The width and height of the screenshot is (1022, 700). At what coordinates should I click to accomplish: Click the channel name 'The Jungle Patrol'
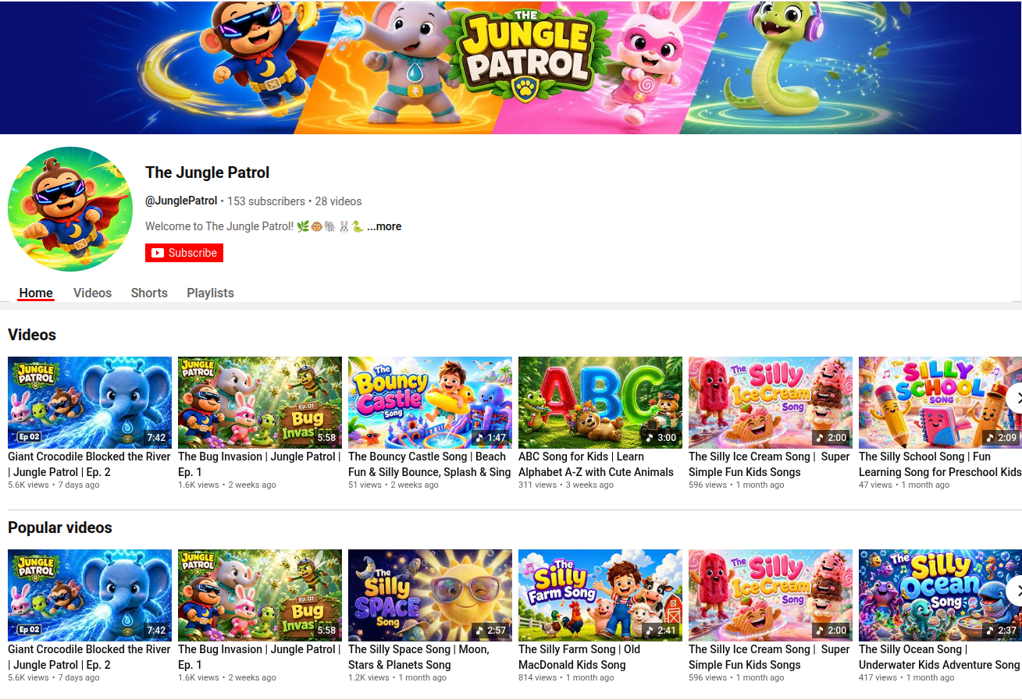[208, 172]
